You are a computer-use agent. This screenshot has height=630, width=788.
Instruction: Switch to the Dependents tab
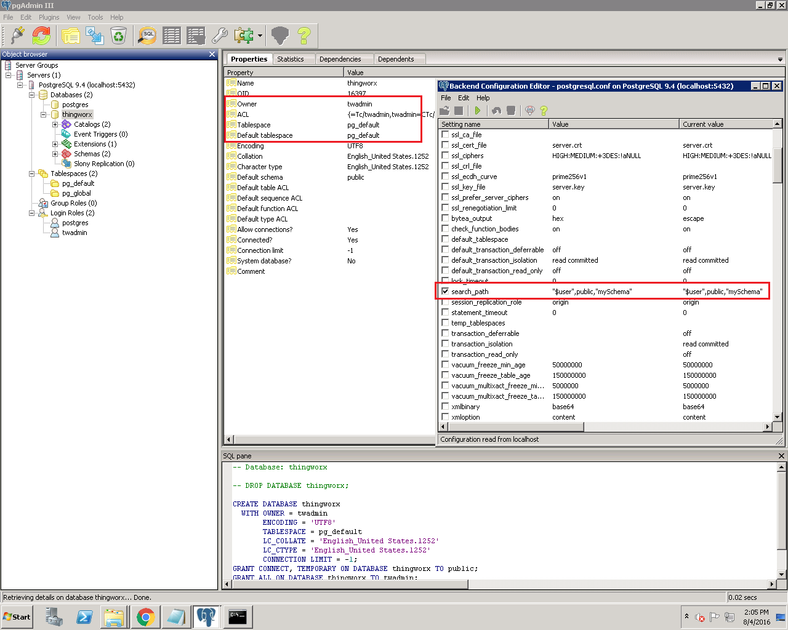[x=396, y=59]
